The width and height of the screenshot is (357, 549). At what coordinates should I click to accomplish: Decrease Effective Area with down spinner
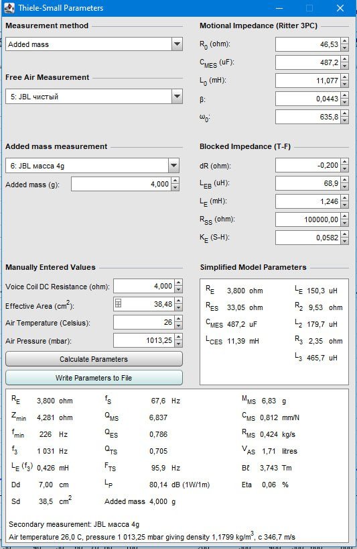coord(178,308)
